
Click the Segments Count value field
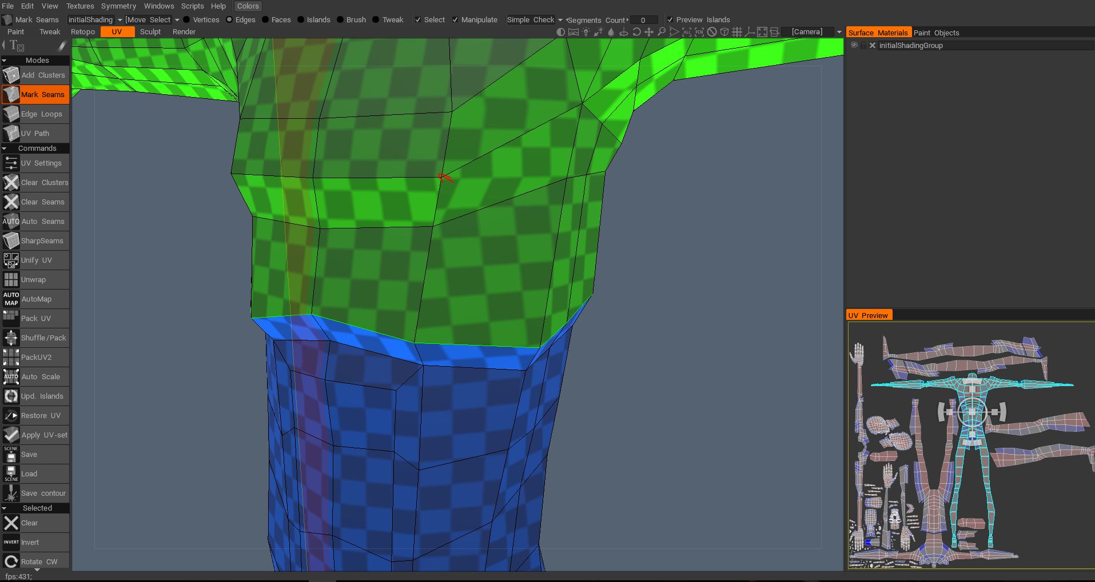(643, 20)
